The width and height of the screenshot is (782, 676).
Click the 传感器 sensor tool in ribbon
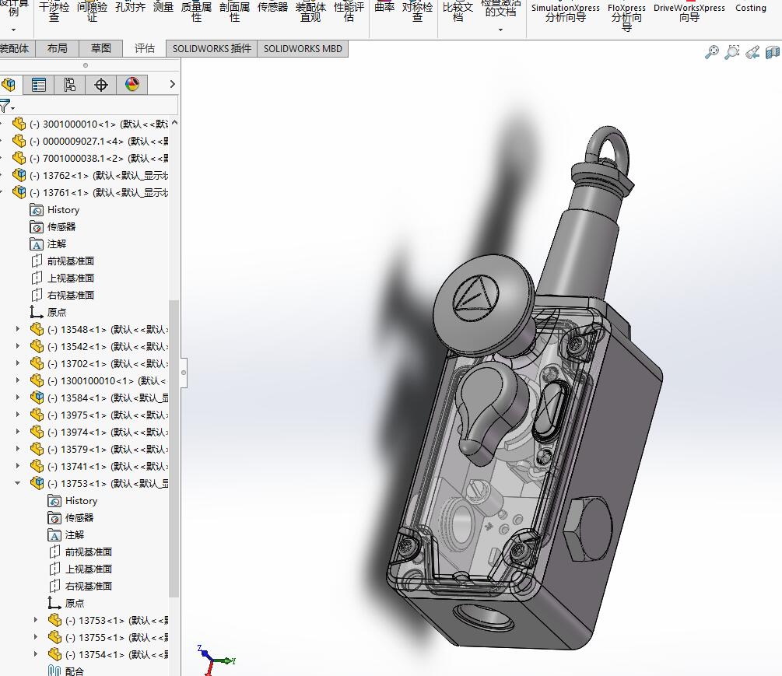coord(273,7)
